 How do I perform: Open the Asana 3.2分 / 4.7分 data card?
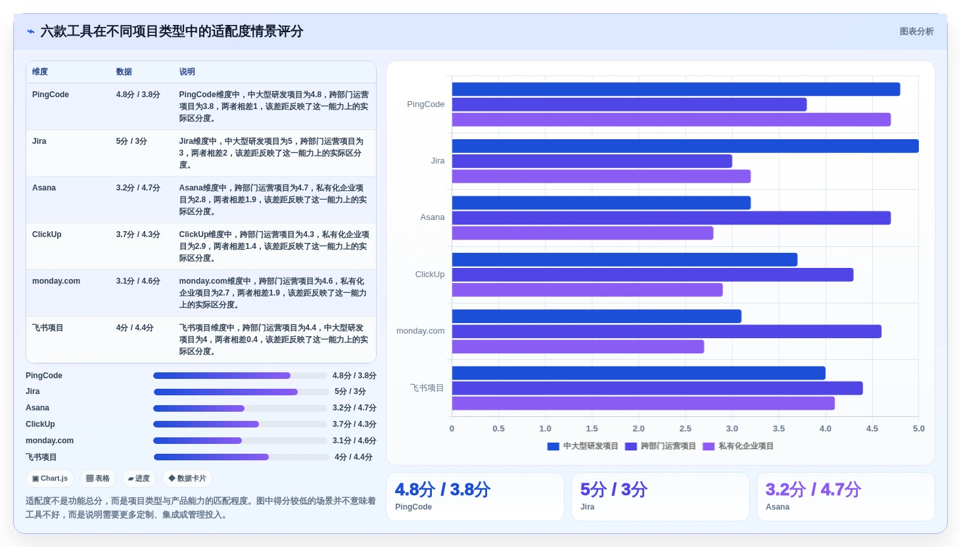pyautogui.click(x=846, y=497)
